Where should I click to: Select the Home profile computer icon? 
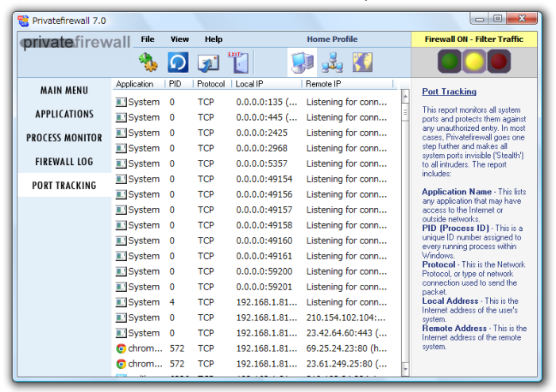pyautogui.click(x=302, y=63)
